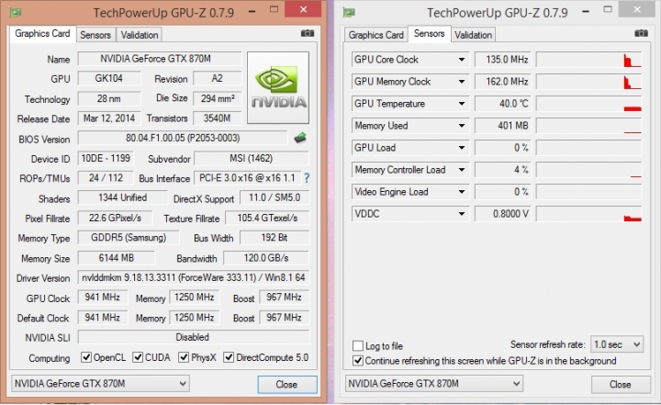Click the GPU-Z app icon in the left title bar

16,12
